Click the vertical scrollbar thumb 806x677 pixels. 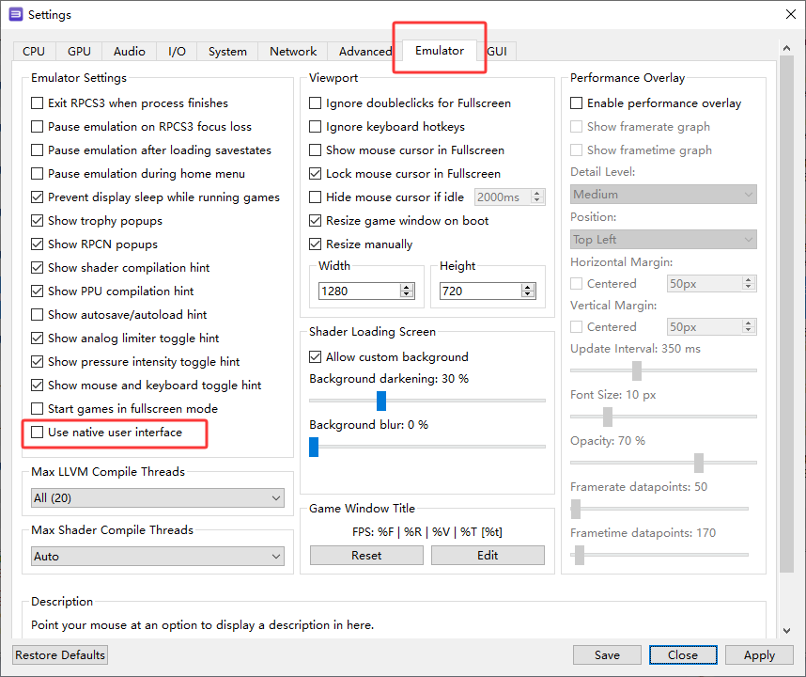(786, 314)
